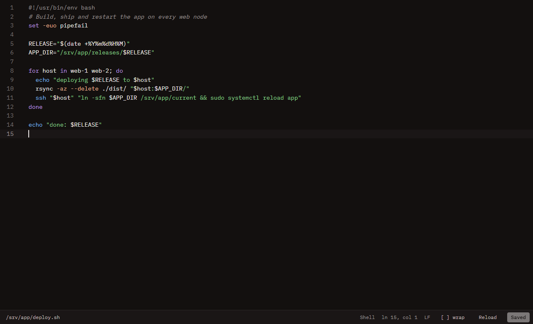Click the lone done keyword on line 12
Viewport: 533px width, 324px height.
[x=35, y=107]
